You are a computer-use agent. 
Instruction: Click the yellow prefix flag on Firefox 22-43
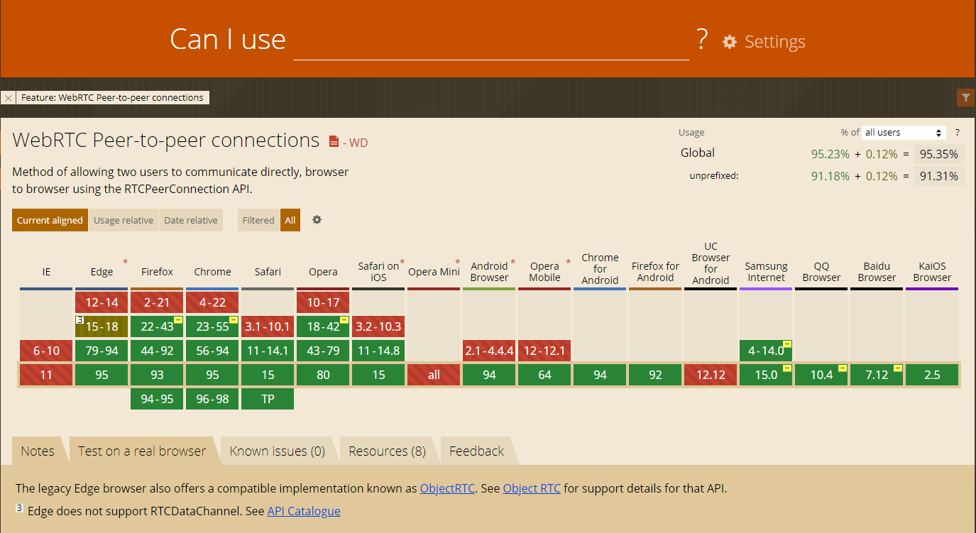(x=178, y=320)
